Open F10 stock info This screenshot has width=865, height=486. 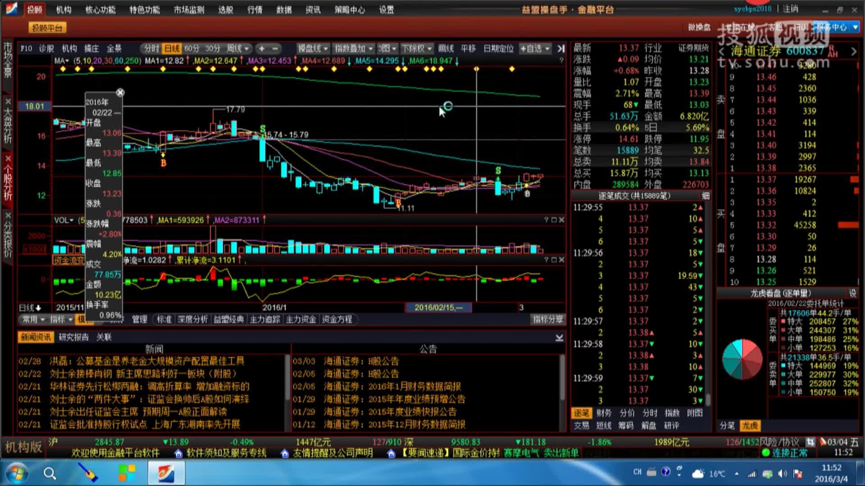[26, 49]
